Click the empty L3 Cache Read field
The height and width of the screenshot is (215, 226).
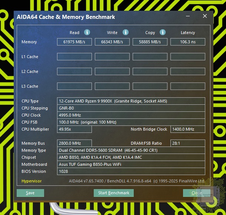(74, 86)
